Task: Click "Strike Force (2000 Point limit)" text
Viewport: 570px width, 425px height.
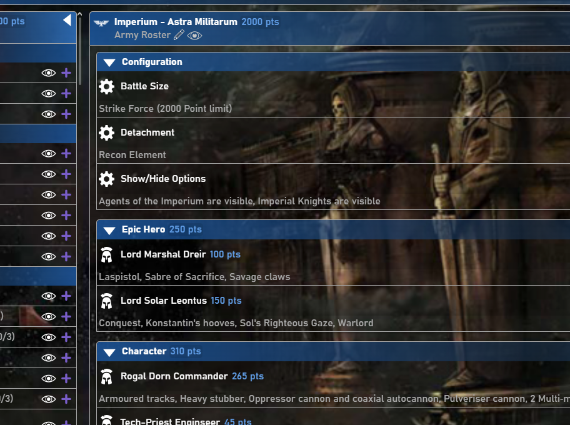Action: pos(166,109)
